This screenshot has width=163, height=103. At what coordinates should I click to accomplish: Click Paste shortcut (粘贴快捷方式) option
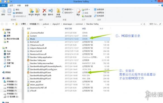click(x=20, y=16)
